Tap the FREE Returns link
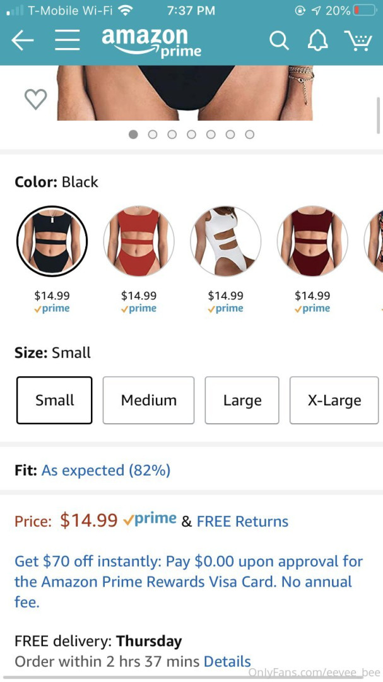Image resolution: width=383 pixels, height=682 pixels. 242,522
